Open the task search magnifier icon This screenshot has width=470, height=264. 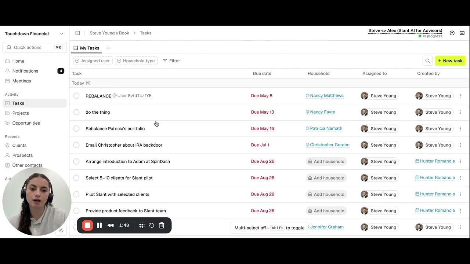tap(427, 61)
